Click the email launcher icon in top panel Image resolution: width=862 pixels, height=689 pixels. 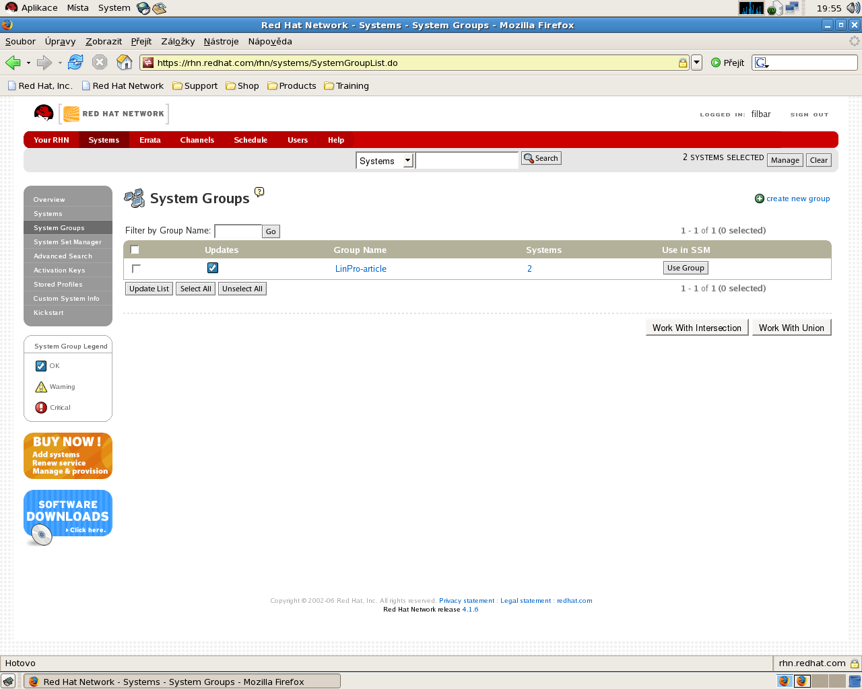pos(160,8)
